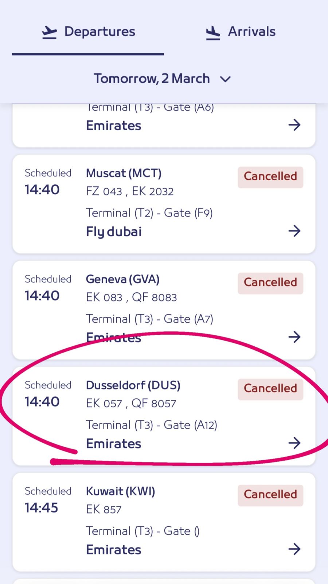Image resolution: width=328 pixels, height=584 pixels.
Task: Select the Kuwait (KWI) destination text
Action: pyautogui.click(x=120, y=491)
